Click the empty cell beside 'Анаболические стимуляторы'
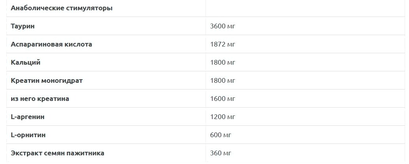The width and height of the screenshot is (409, 164). pyautogui.click(x=304, y=8)
